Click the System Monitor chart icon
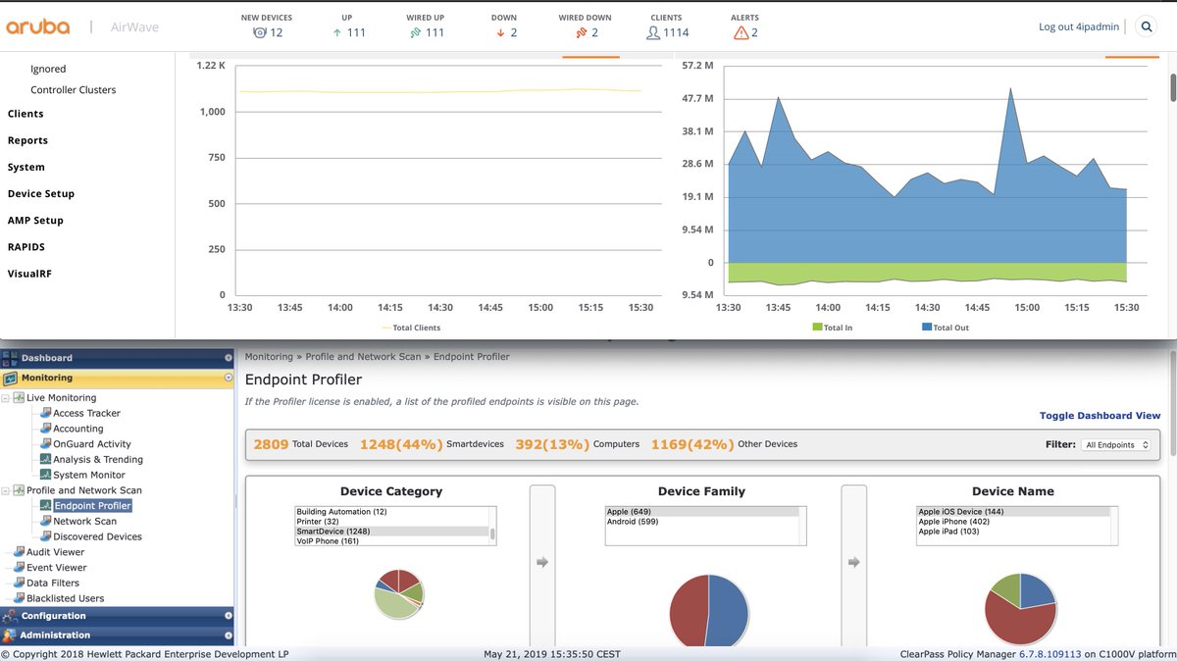 click(45, 475)
